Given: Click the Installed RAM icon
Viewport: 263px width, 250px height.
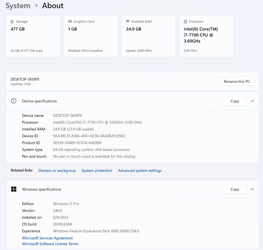Looking at the screenshot, I should pos(127,22).
